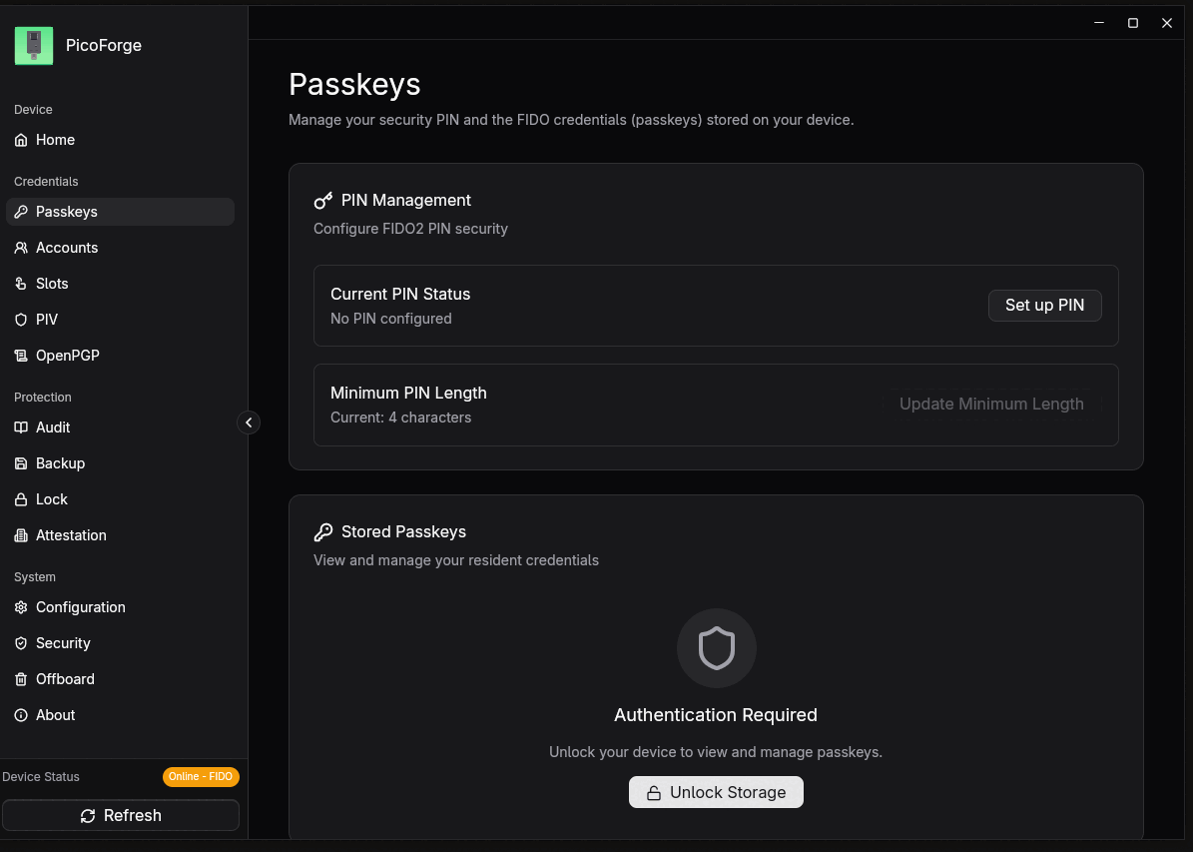Click the gear icon beside Configuration
Viewport: 1193px width, 852px height.
coord(21,607)
